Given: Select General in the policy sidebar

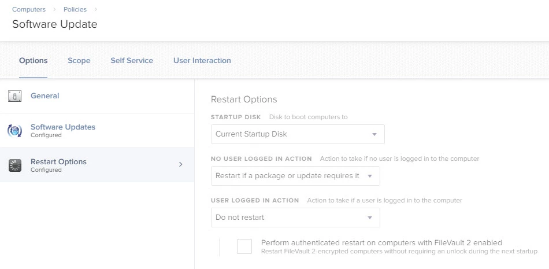Looking at the screenshot, I should click(x=97, y=96).
